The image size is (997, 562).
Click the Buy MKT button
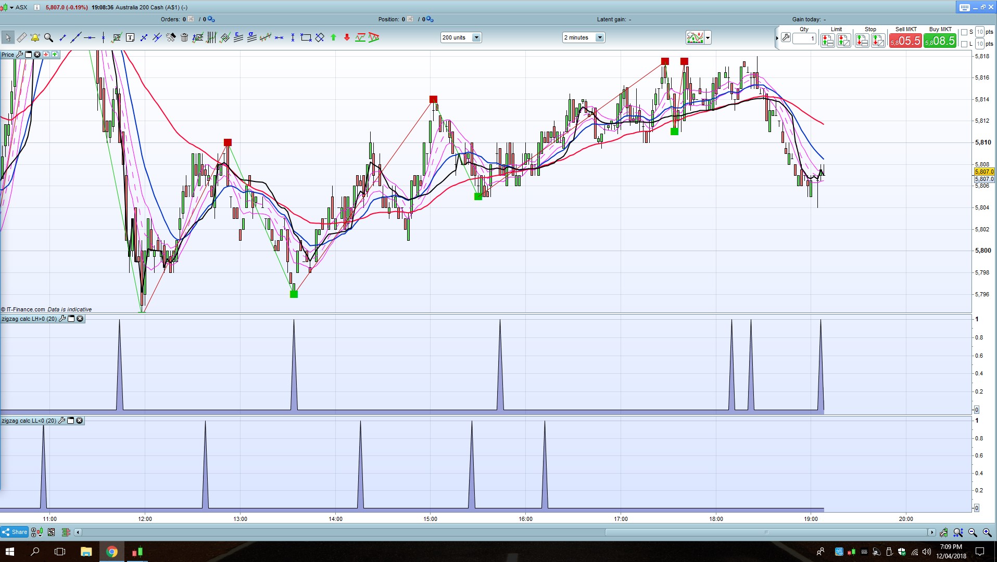click(x=940, y=40)
